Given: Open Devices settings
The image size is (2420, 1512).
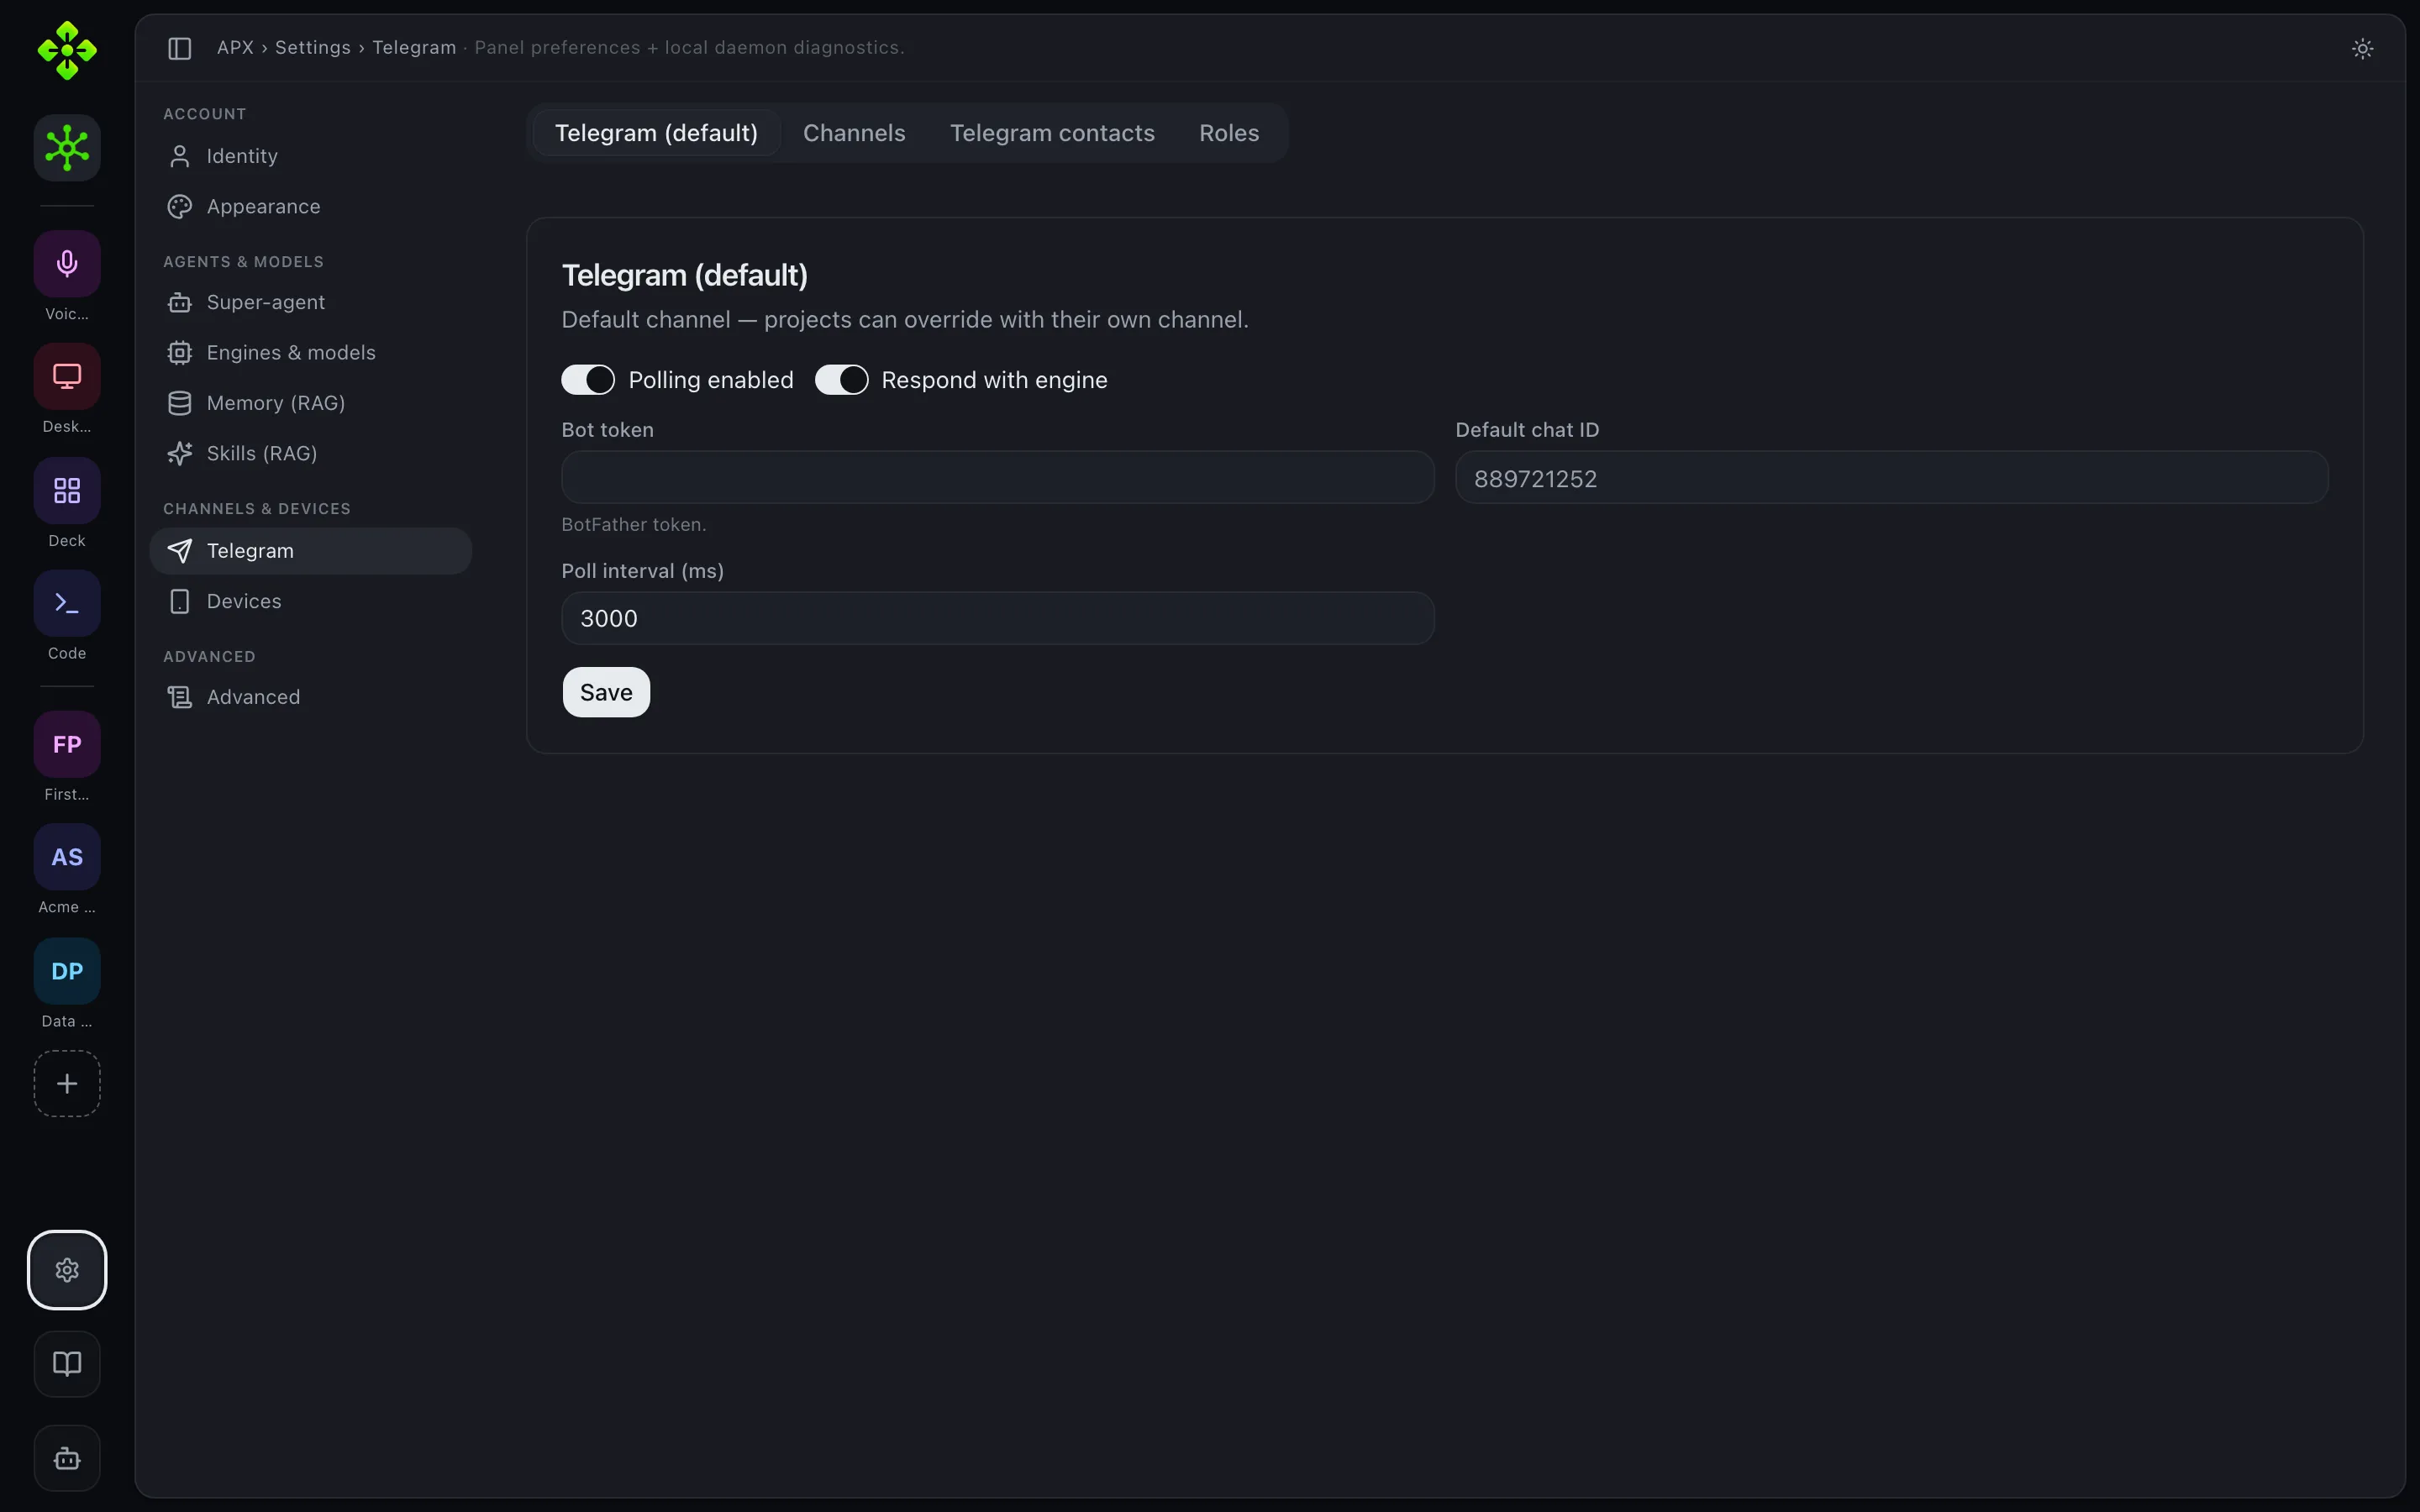Looking at the screenshot, I should pyautogui.click(x=310, y=601).
